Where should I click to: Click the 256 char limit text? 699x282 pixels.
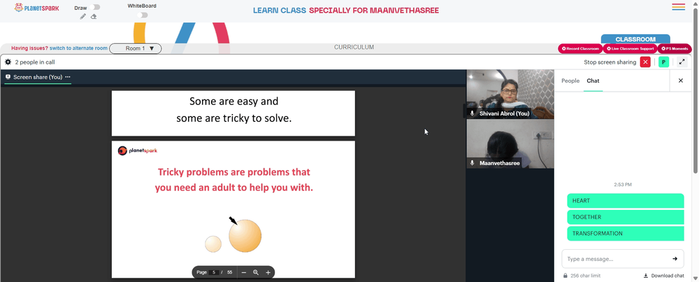pos(585,276)
